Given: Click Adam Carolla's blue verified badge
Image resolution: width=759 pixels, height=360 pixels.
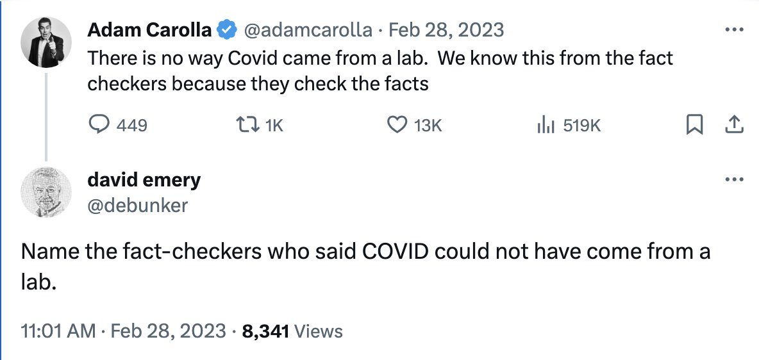Looking at the screenshot, I should click(226, 29).
